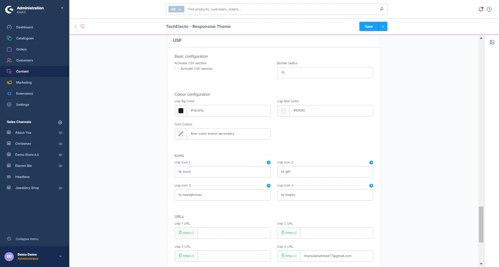Screen dimensions: 499x267
Task: Click help tooltip for Usp icon 1
Action: pos(269,162)
